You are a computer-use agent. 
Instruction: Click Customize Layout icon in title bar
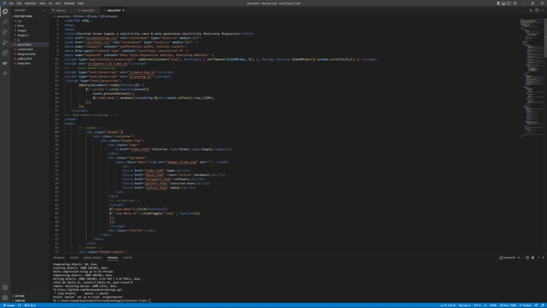pos(515,3)
